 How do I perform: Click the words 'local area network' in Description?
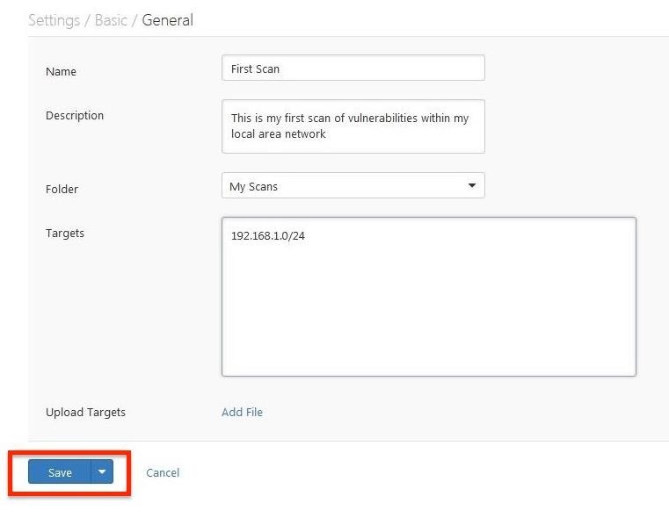coord(279,134)
